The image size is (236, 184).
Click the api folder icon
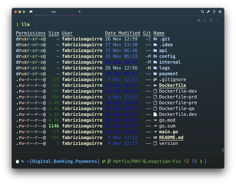click(155, 50)
